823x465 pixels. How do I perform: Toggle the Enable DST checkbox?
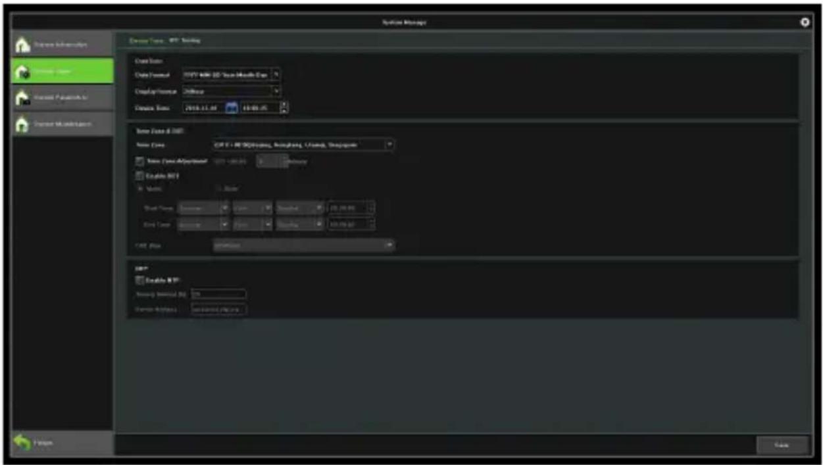click(139, 176)
